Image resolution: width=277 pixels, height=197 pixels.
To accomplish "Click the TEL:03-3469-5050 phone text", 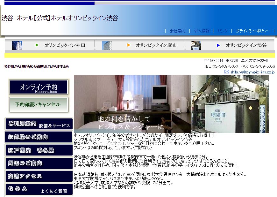I will (221, 66).
